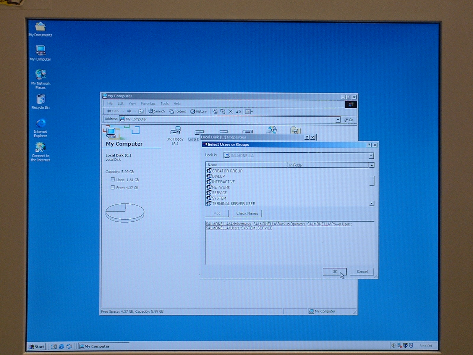Click the Search toolbar icon
Screen dimensions: 473x355
point(157,111)
